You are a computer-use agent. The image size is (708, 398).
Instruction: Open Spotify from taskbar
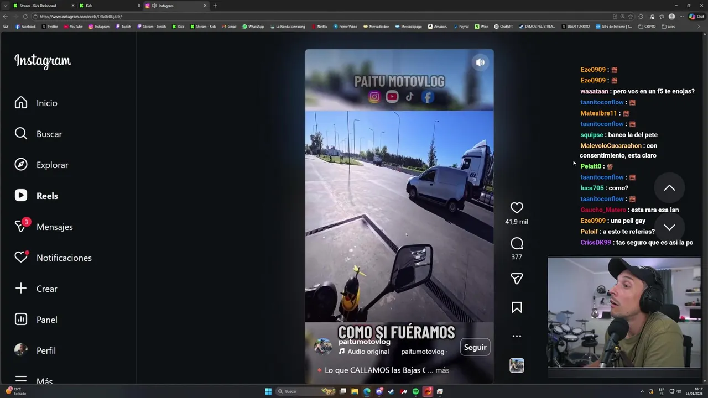(x=415, y=391)
